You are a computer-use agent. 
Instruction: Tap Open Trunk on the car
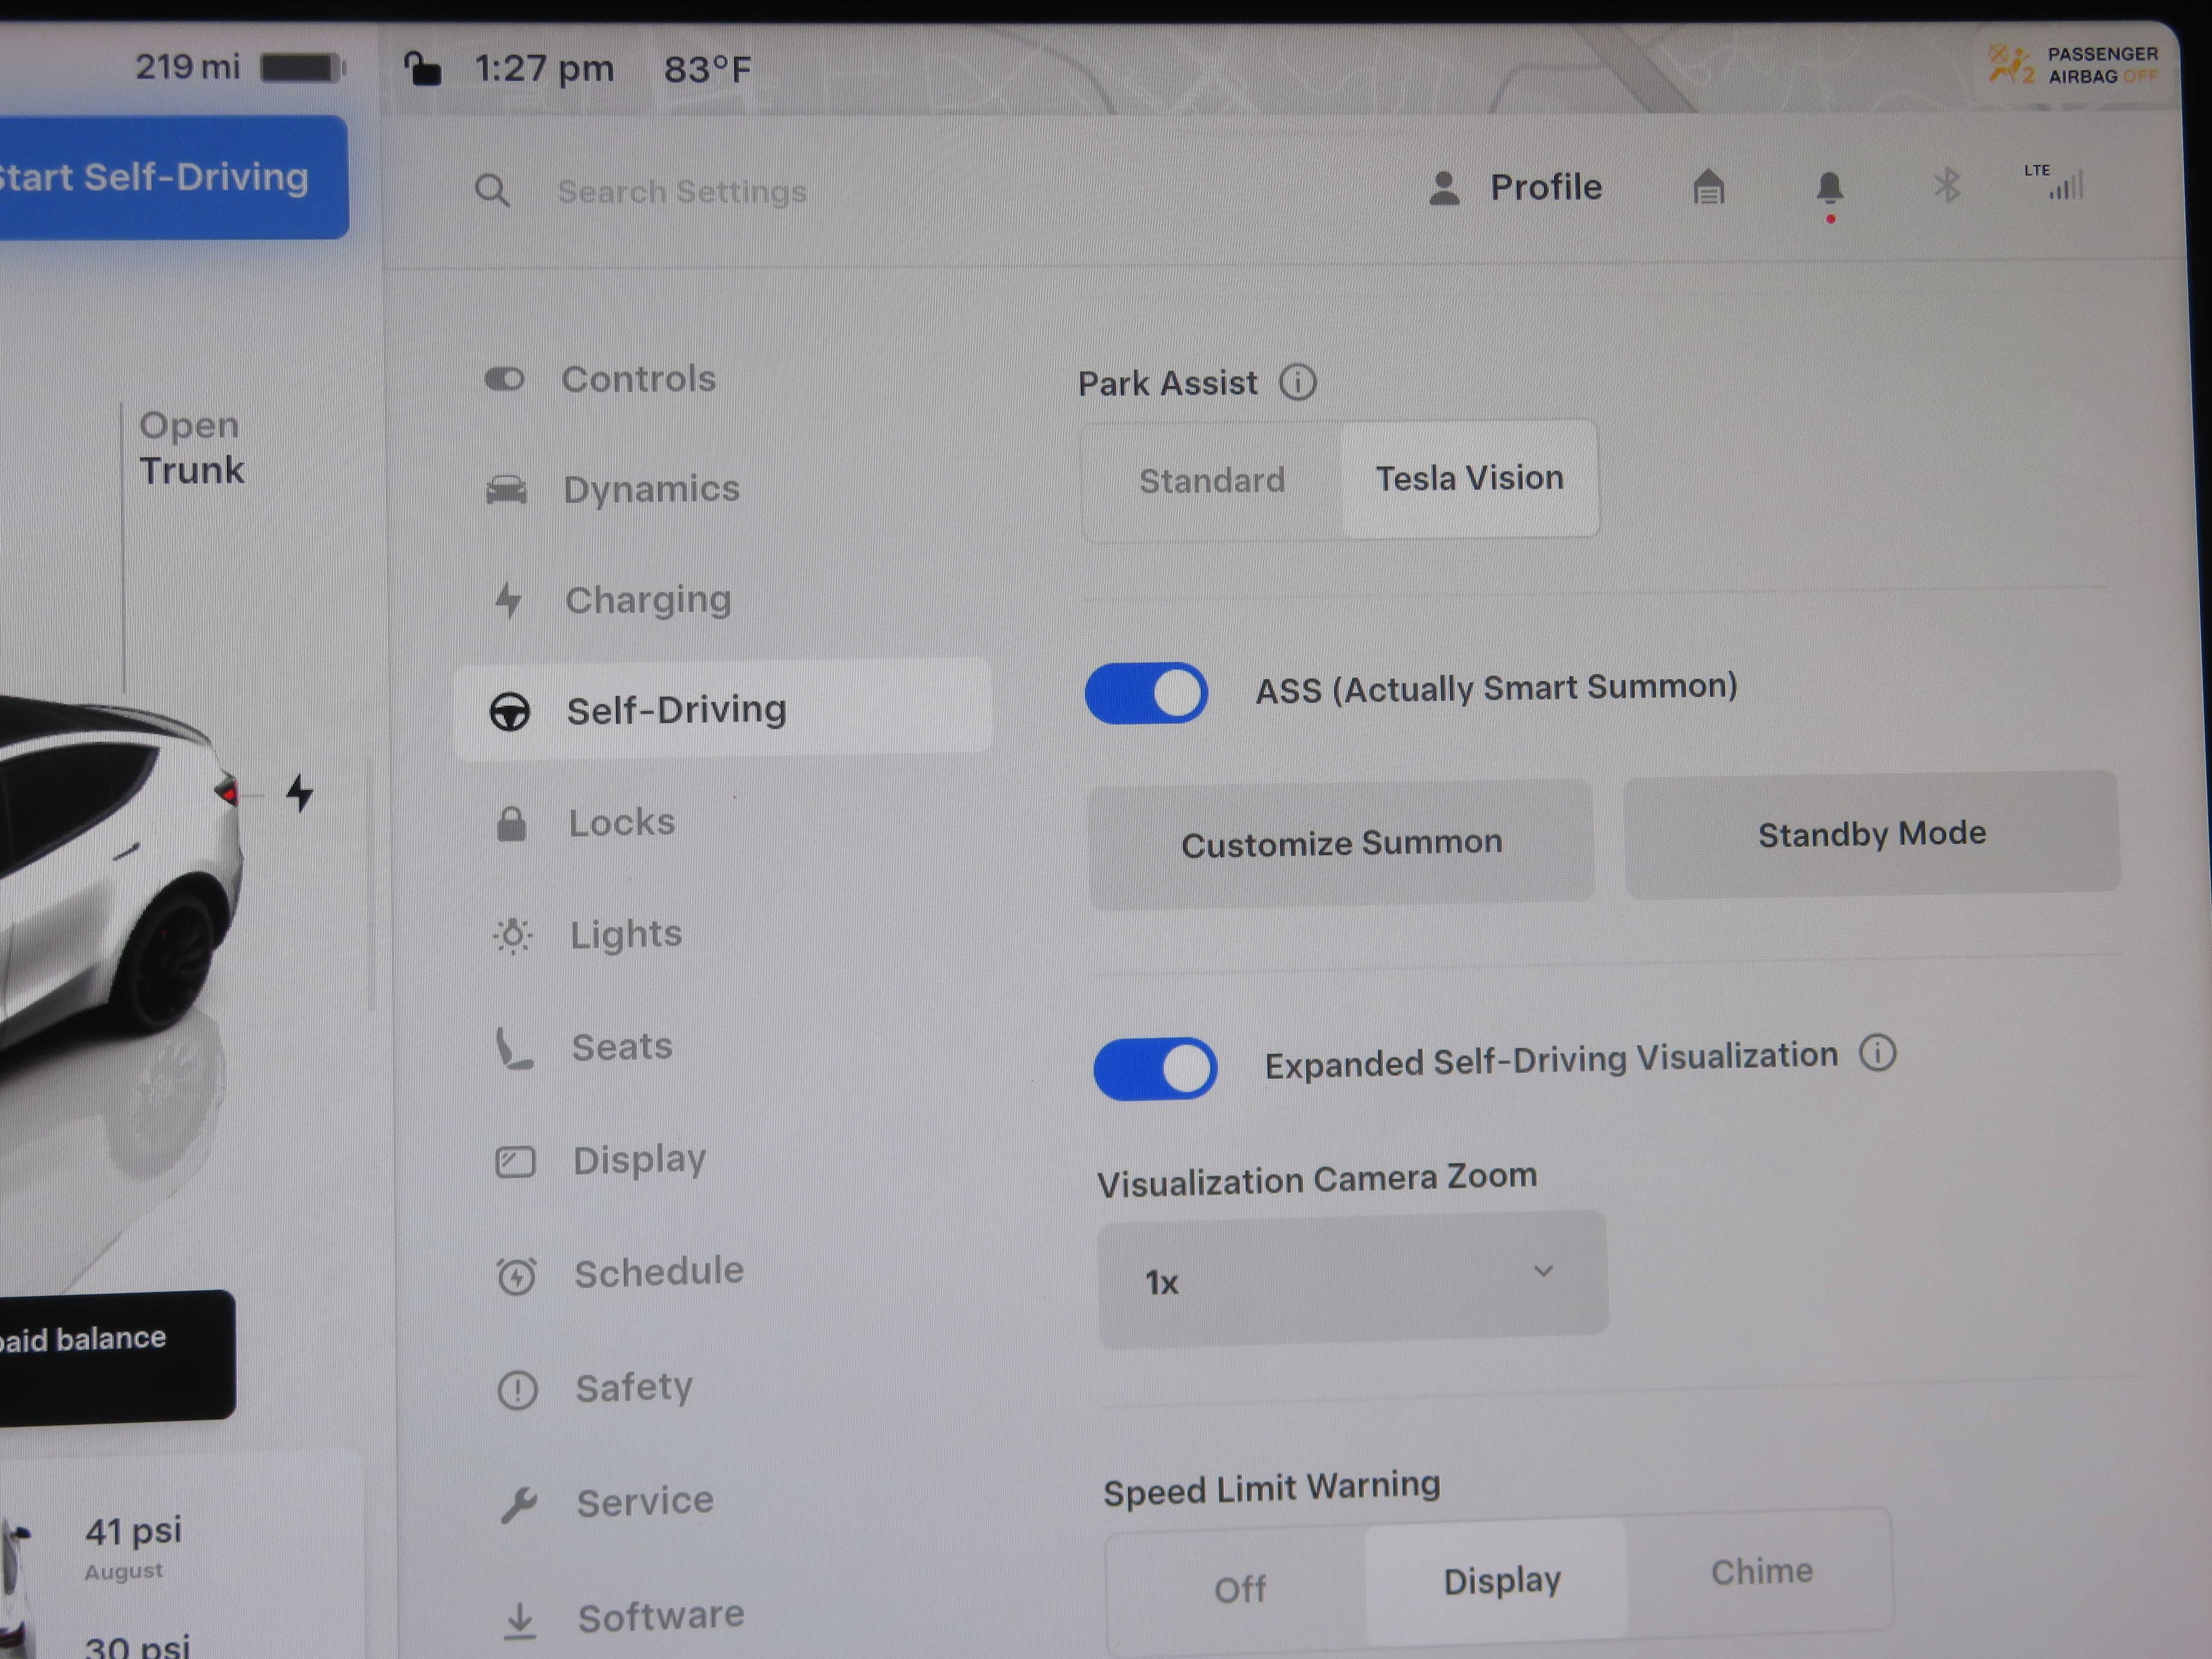(x=191, y=448)
